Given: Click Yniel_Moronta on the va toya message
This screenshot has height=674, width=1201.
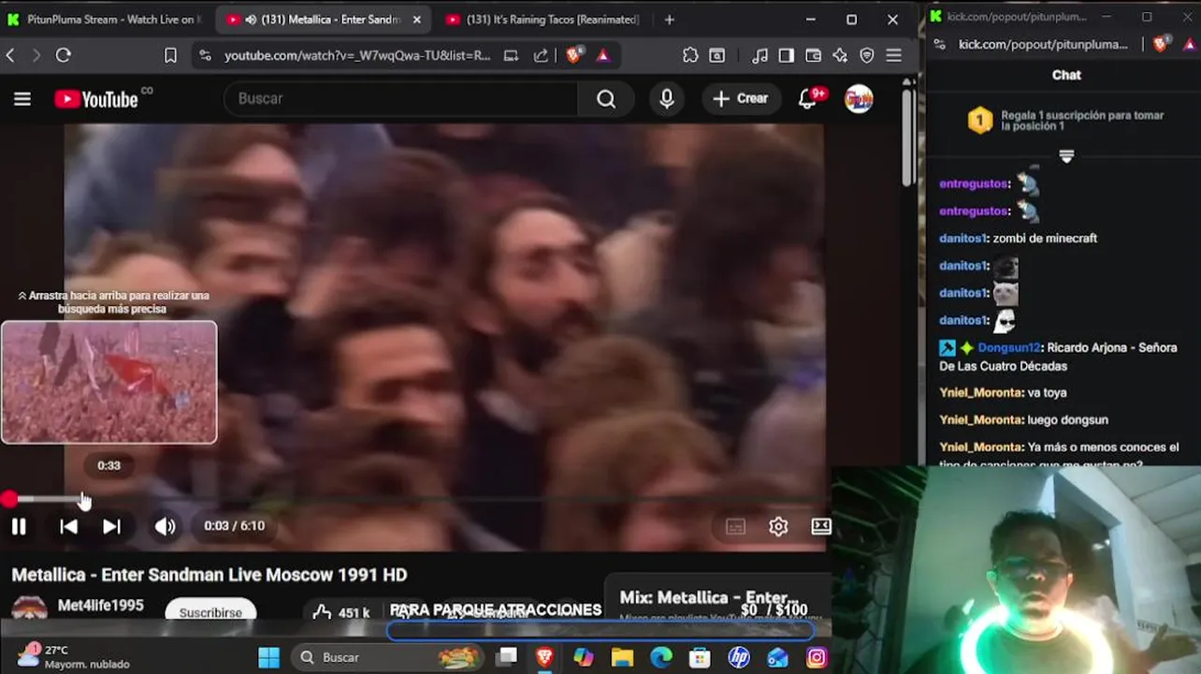Looking at the screenshot, I should pyautogui.click(x=981, y=393).
